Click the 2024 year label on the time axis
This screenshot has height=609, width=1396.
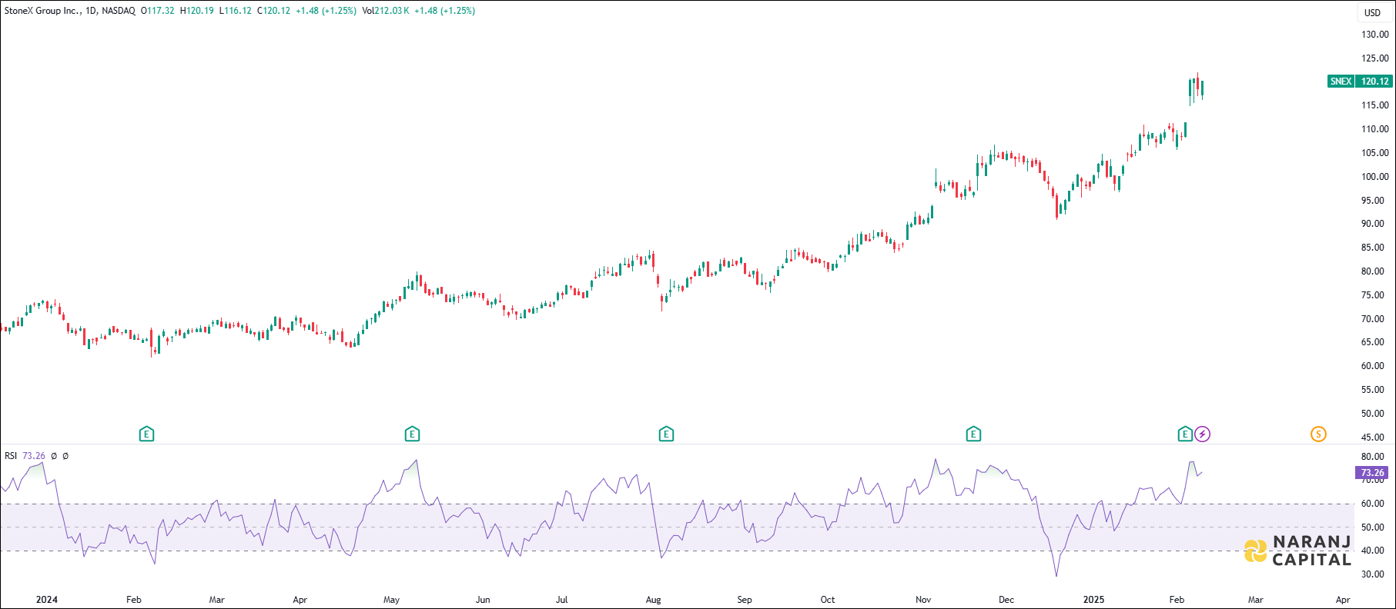coord(47,600)
